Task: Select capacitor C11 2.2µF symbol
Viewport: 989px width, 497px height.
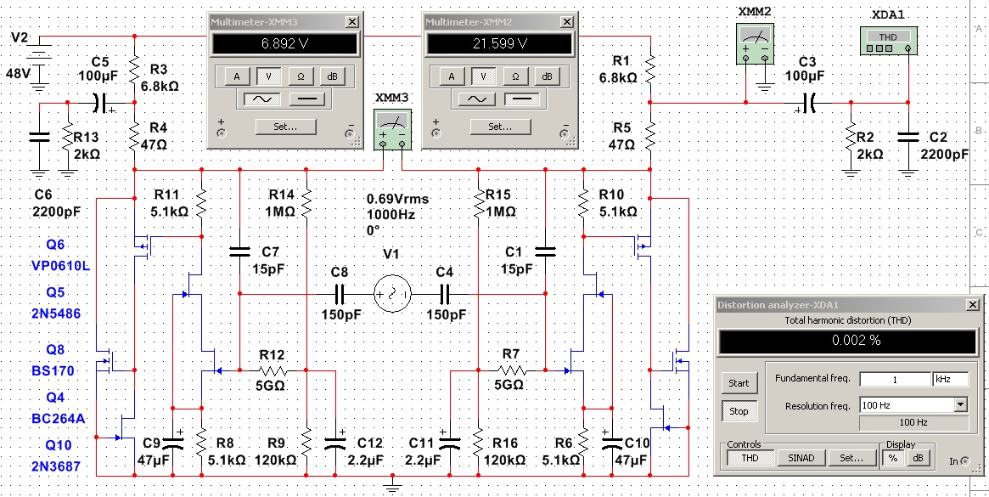Action: click(450, 440)
